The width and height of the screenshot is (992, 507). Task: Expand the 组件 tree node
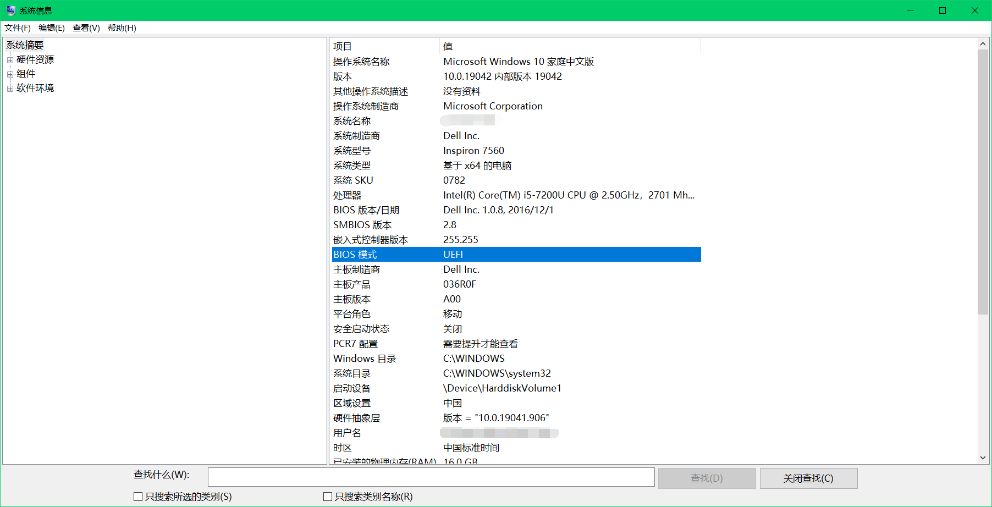click(9, 73)
